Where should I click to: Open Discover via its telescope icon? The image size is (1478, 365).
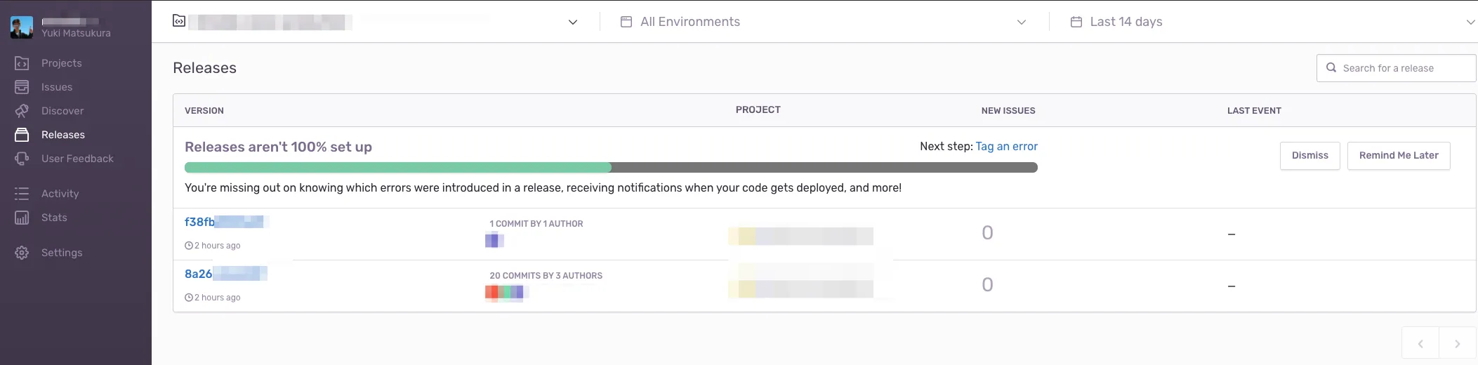click(x=22, y=111)
